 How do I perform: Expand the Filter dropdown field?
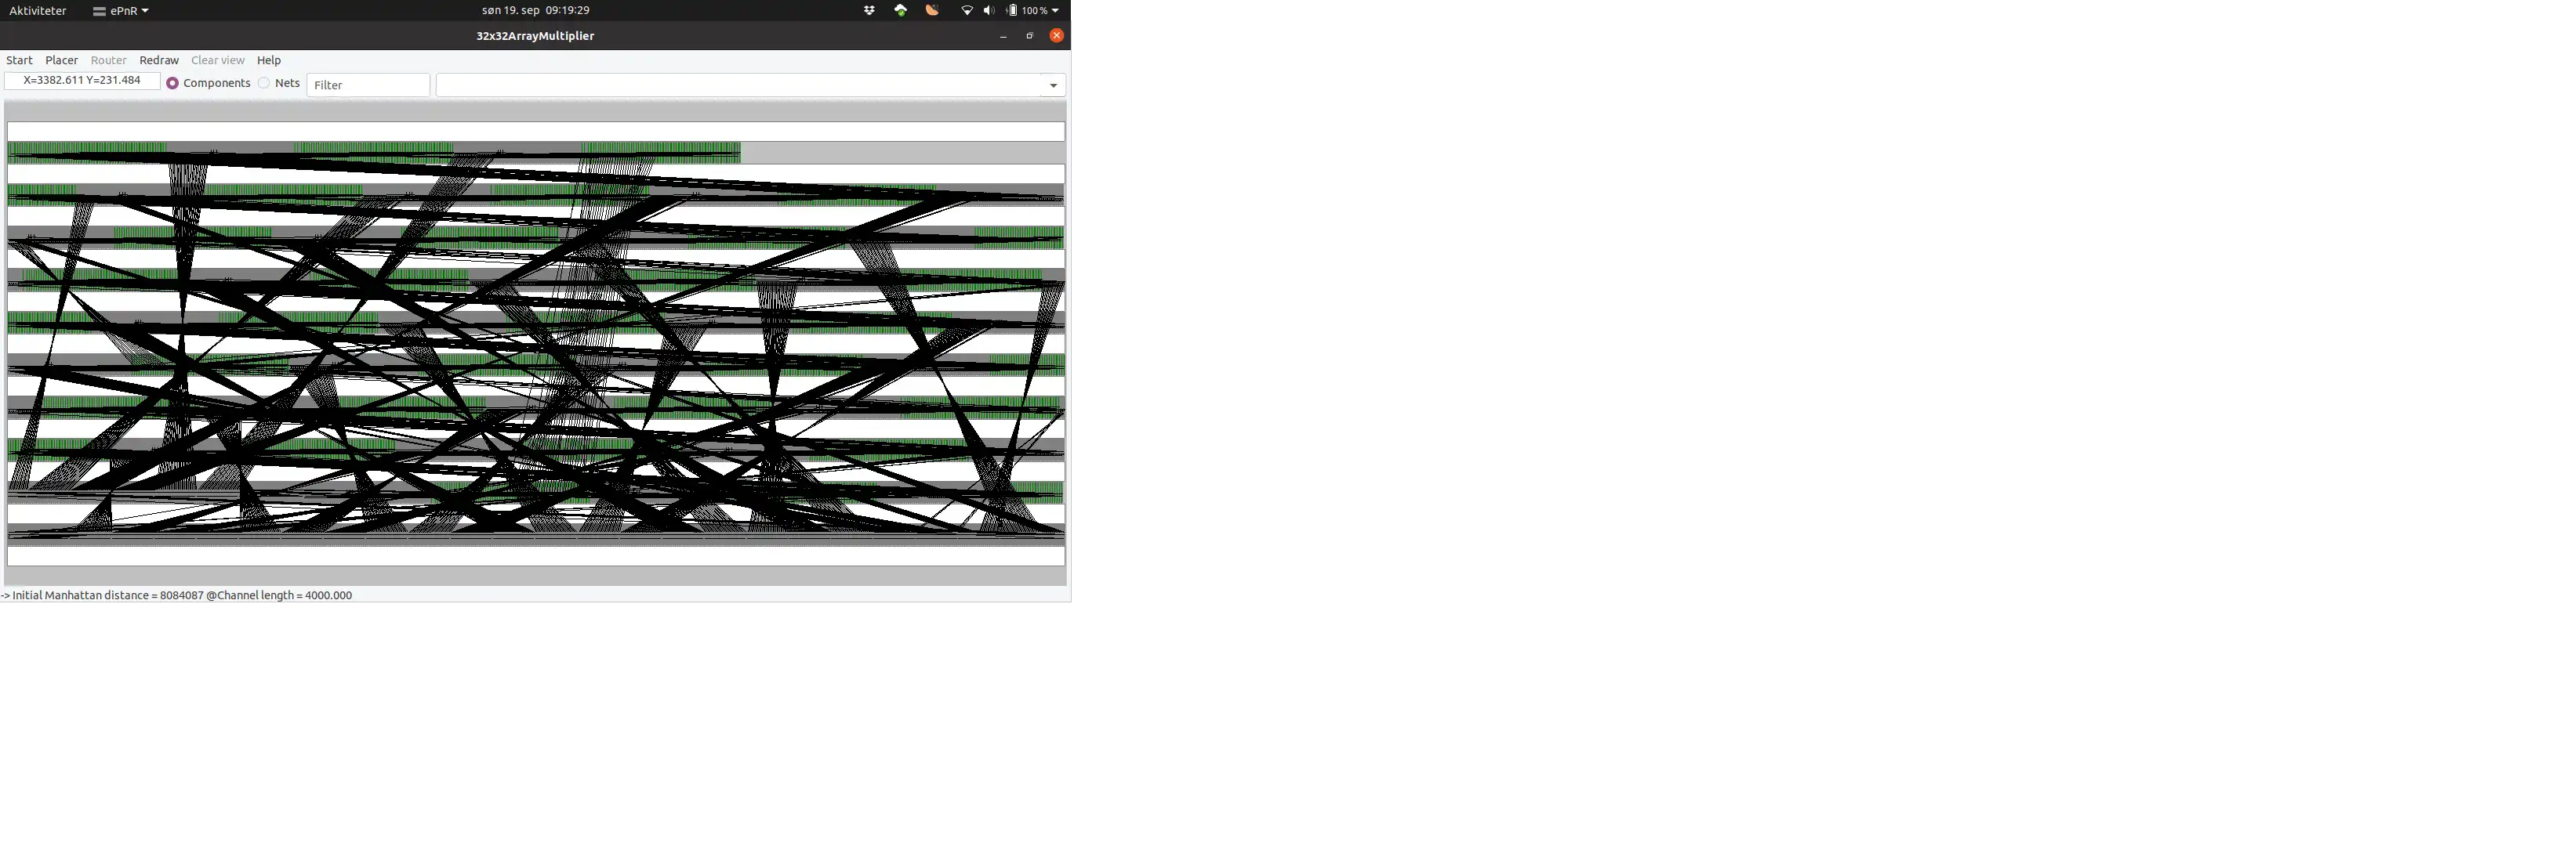click(x=1053, y=84)
